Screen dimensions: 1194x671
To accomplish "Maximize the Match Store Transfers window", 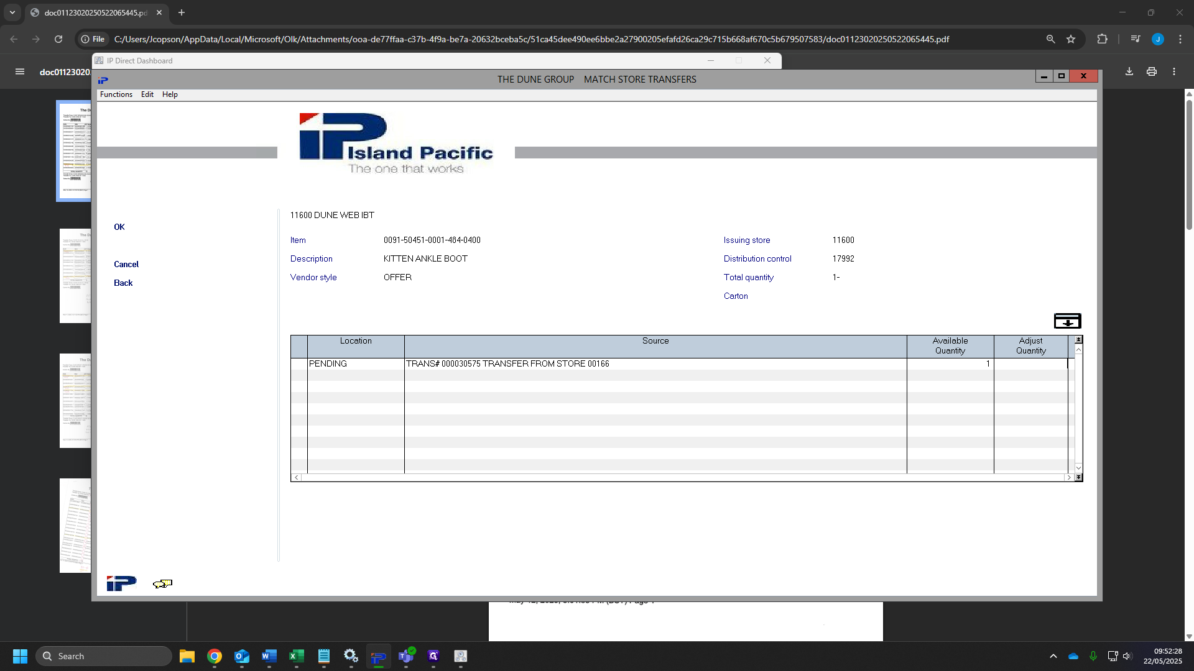I will 1062,76.
